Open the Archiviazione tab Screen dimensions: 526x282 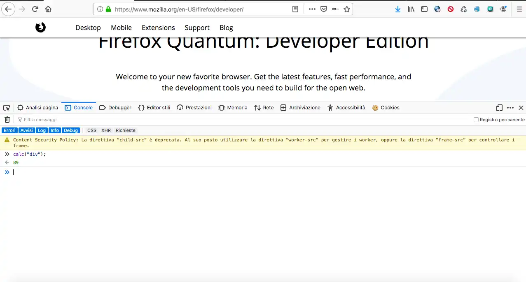(x=300, y=108)
